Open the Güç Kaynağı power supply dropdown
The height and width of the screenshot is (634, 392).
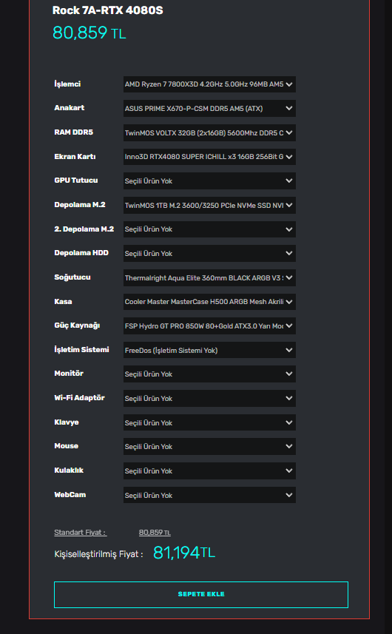[209, 326]
